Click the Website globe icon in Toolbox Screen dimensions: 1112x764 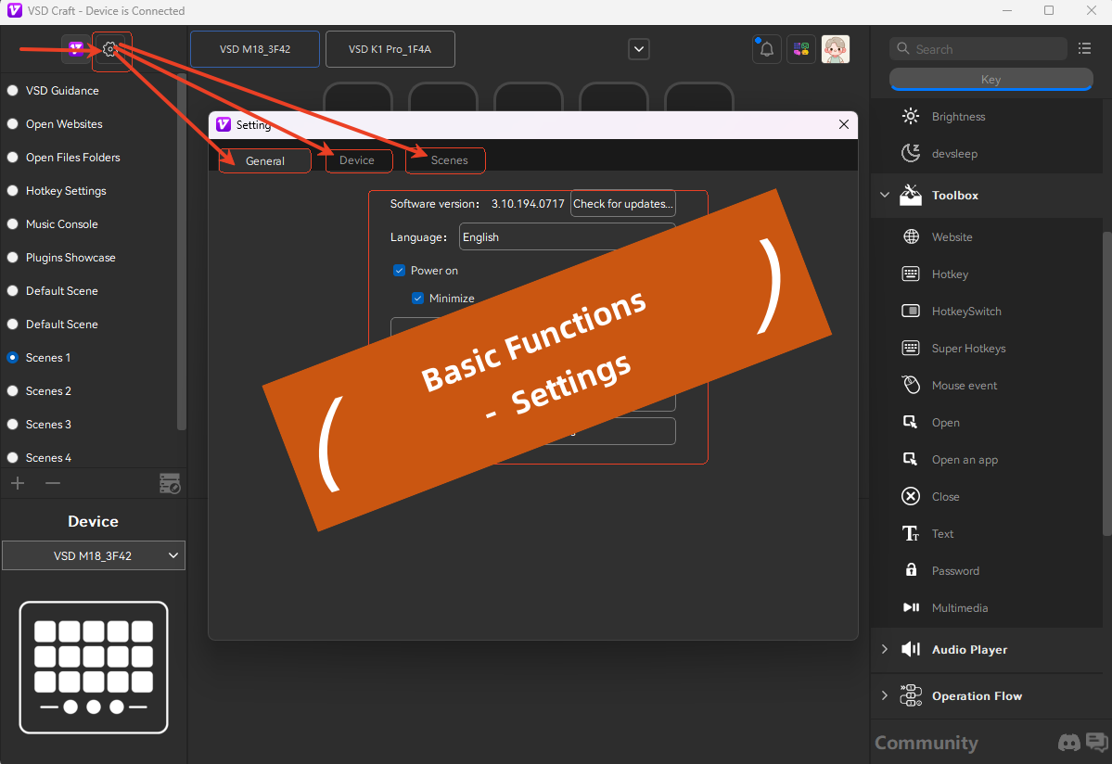tap(911, 237)
